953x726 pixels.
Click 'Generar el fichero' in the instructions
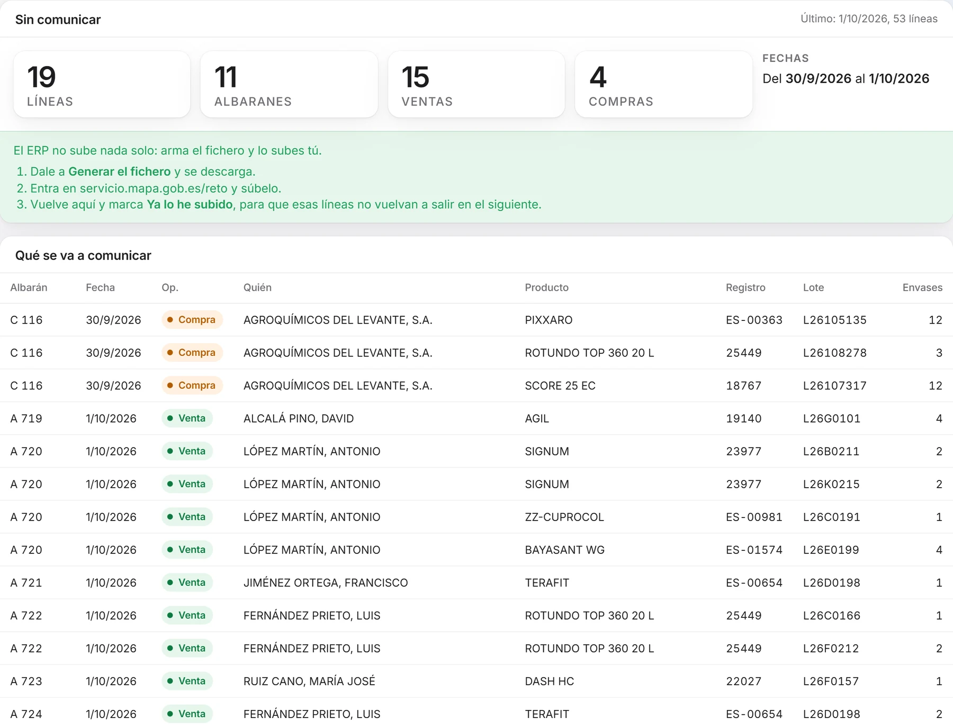[120, 172]
